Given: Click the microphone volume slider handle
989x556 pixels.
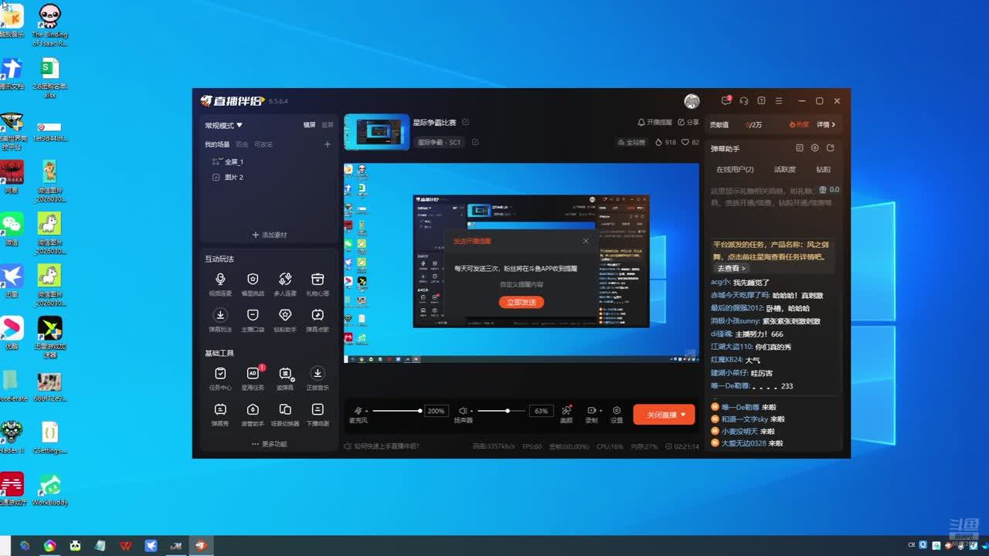Looking at the screenshot, I should point(420,411).
